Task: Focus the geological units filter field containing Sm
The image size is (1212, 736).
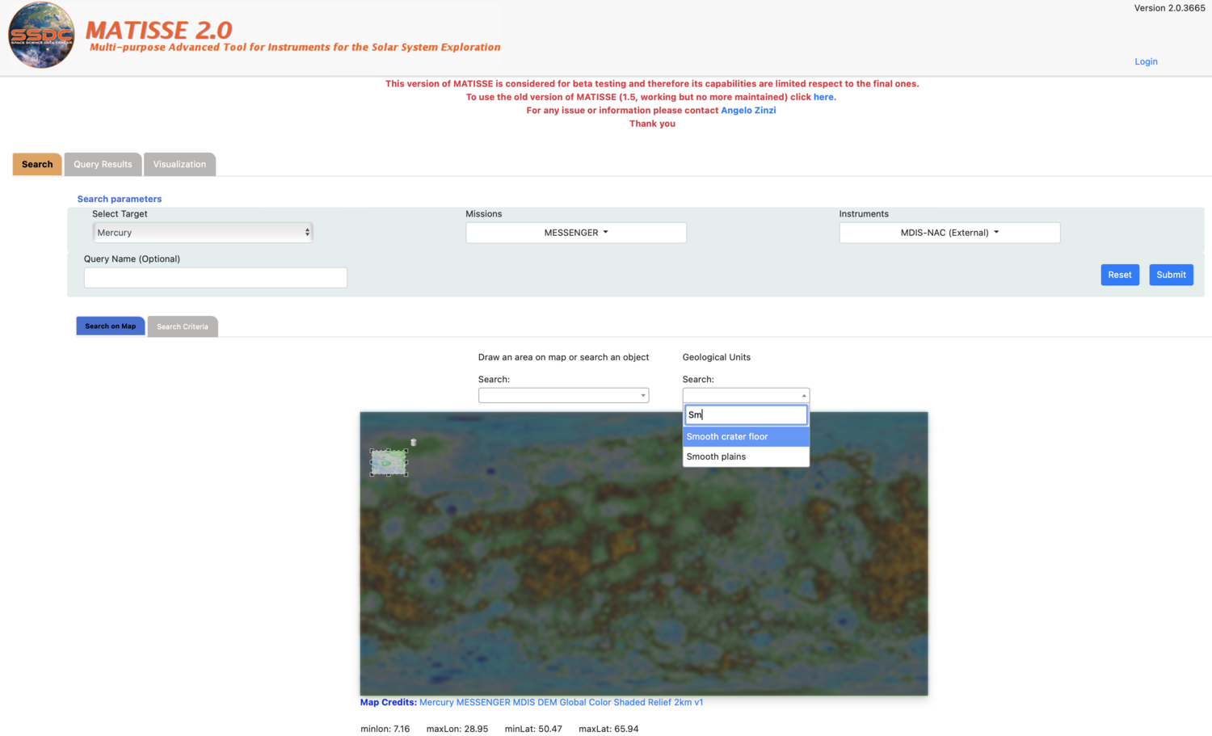Action: 746,414
